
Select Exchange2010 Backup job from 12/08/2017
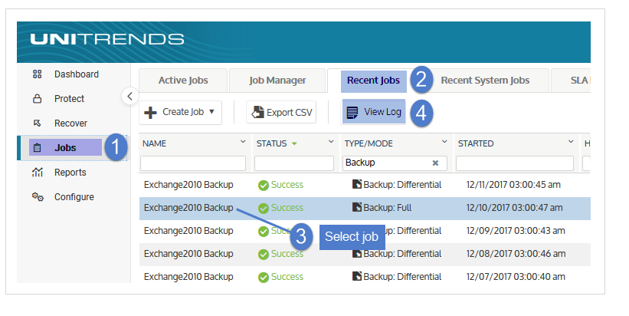point(188,254)
